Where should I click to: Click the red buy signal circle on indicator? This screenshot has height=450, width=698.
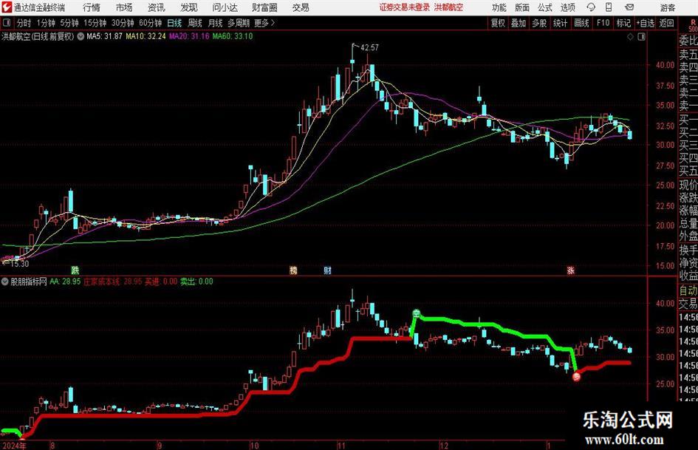click(576, 377)
